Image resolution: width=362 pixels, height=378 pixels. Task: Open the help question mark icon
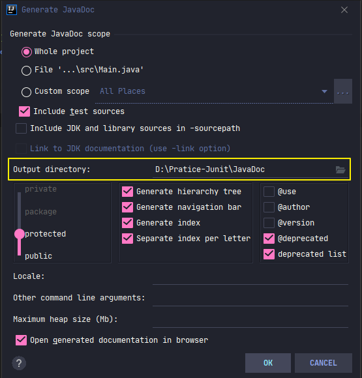pos(19,363)
